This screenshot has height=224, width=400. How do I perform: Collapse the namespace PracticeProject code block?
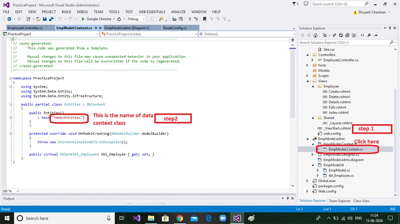(x=11, y=78)
